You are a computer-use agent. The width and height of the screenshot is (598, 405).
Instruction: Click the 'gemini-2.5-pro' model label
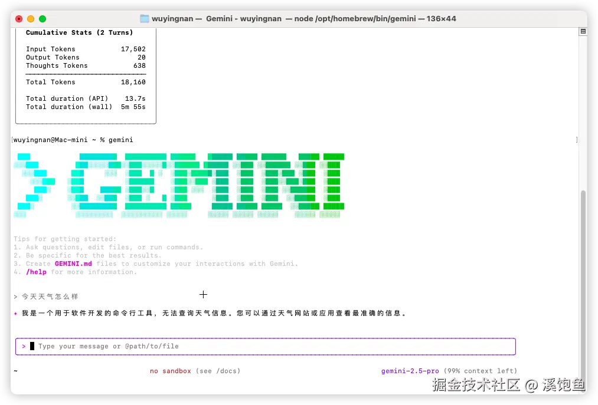tap(410, 371)
